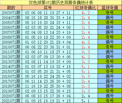Click numbers 06 10 19 20 24 33 + 11
This screenshot has height=103, width=122.
(x=48, y=23)
